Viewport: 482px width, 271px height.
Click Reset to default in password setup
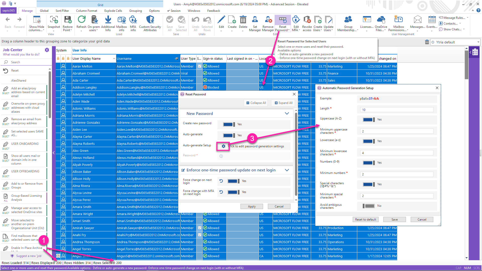366,219
